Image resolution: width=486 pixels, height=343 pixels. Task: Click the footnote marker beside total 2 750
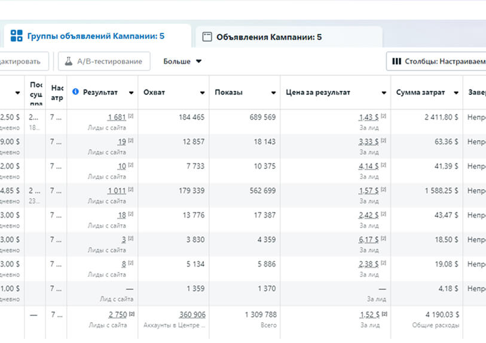pyautogui.click(x=131, y=313)
